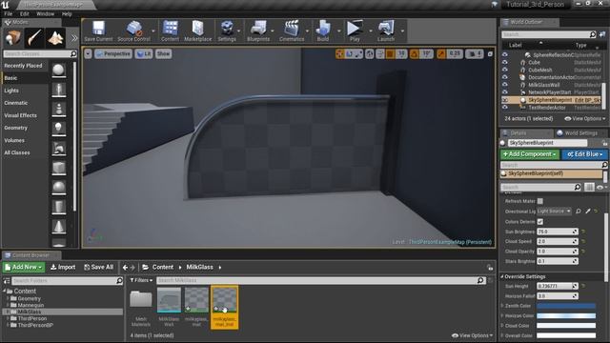
Task: Open the Content toolbar icon
Action: pos(170,30)
